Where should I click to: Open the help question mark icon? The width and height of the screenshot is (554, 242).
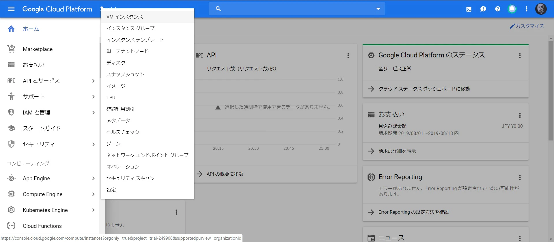point(498,9)
